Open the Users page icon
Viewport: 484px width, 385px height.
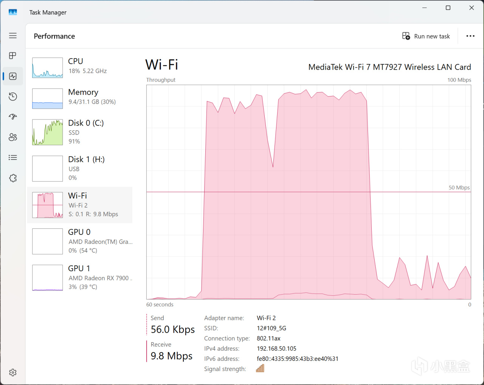click(13, 137)
